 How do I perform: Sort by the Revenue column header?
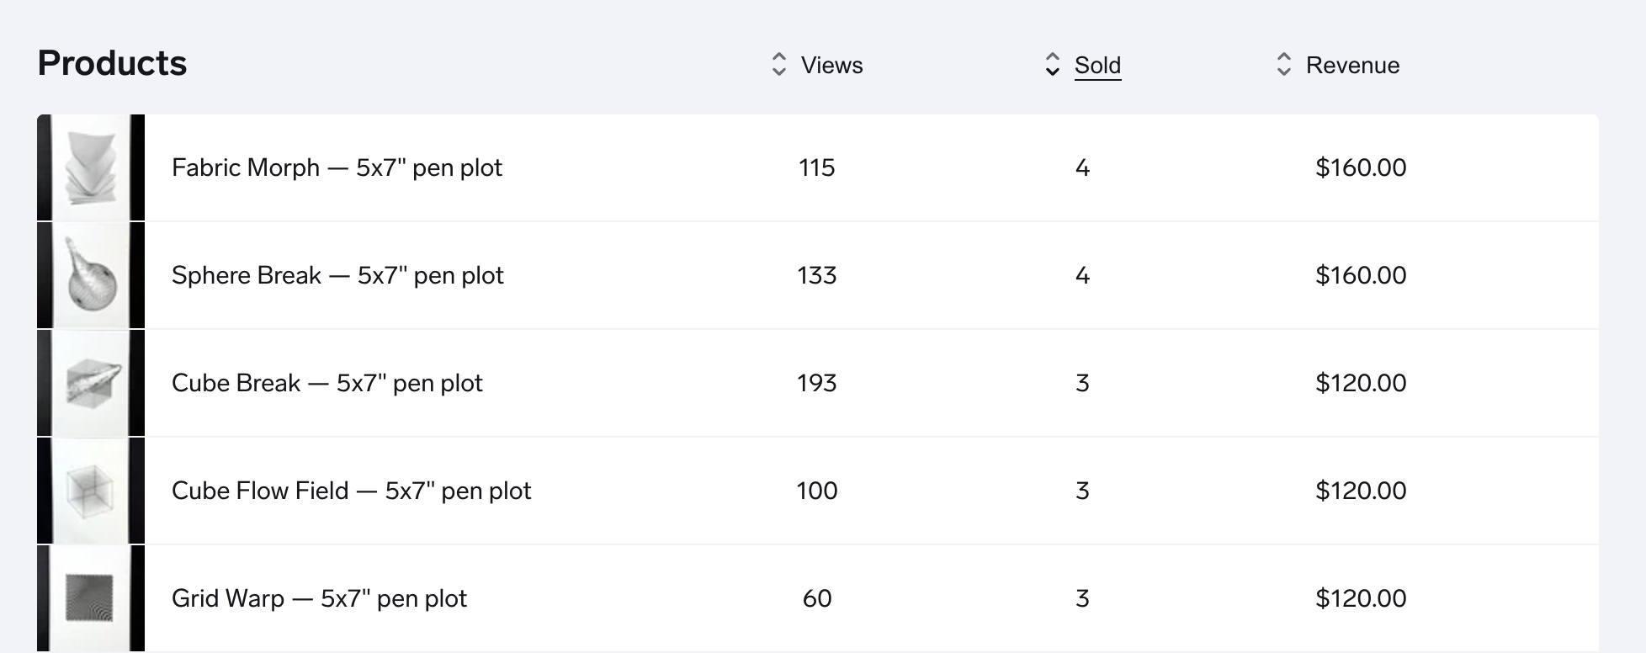[1352, 66]
